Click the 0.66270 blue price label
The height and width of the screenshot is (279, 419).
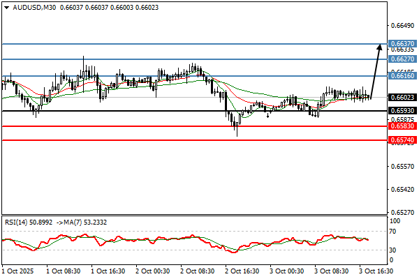(402, 59)
